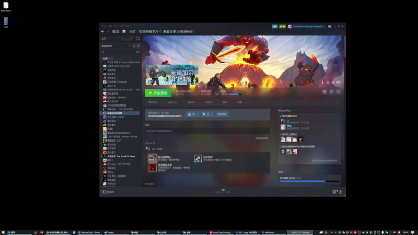Select the 2077 game entry in library
Screen dimensions: 418x235
tap(112, 140)
